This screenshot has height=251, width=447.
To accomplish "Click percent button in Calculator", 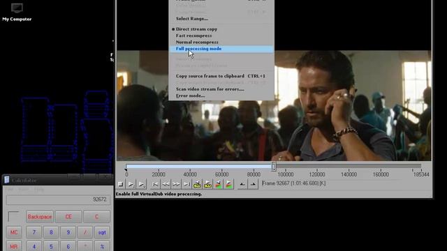I will (x=102, y=246).
